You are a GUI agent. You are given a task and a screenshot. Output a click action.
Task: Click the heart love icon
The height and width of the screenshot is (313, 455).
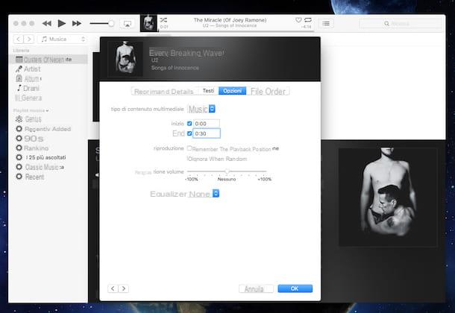[x=298, y=20]
